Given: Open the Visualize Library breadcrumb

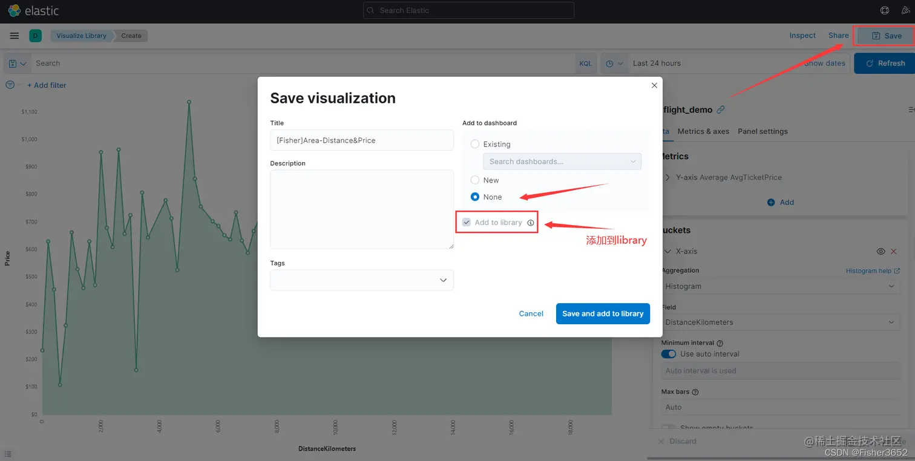Looking at the screenshot, I should [81, 36].
